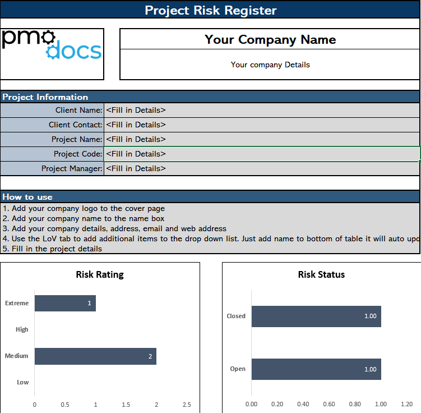Image resolution: width=421 pixels, height=413 pixels.
Task: Select instruction 1 about company logo
Action: coord(84,209)
